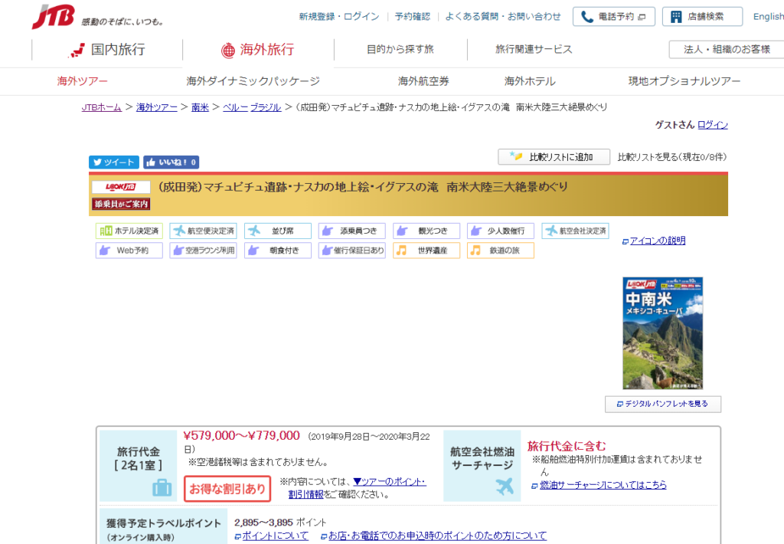Expand the 法人・組織のお客様 dropdown

click(x=726, y=49)
